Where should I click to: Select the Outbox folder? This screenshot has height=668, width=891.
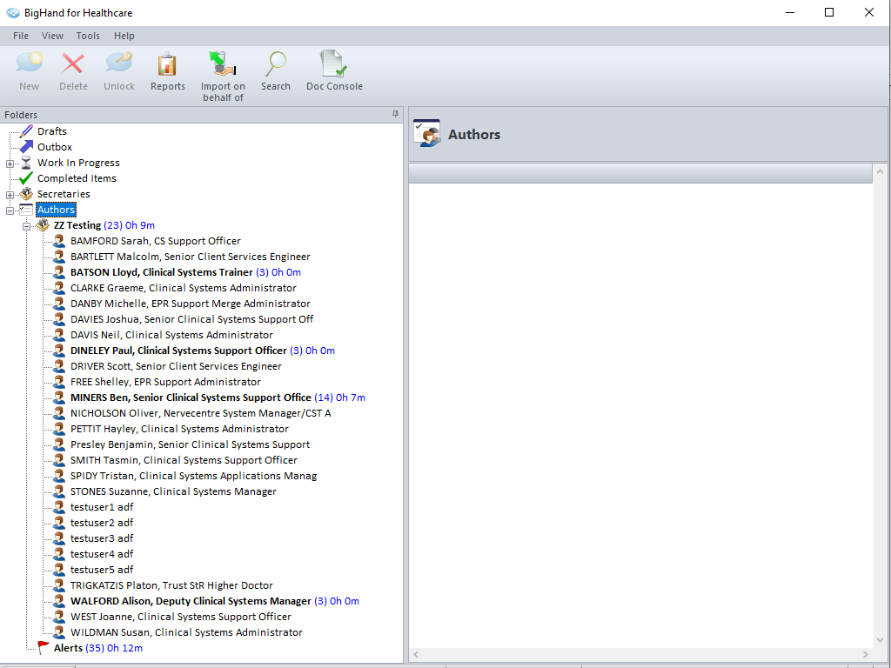[x=55, y=147]
